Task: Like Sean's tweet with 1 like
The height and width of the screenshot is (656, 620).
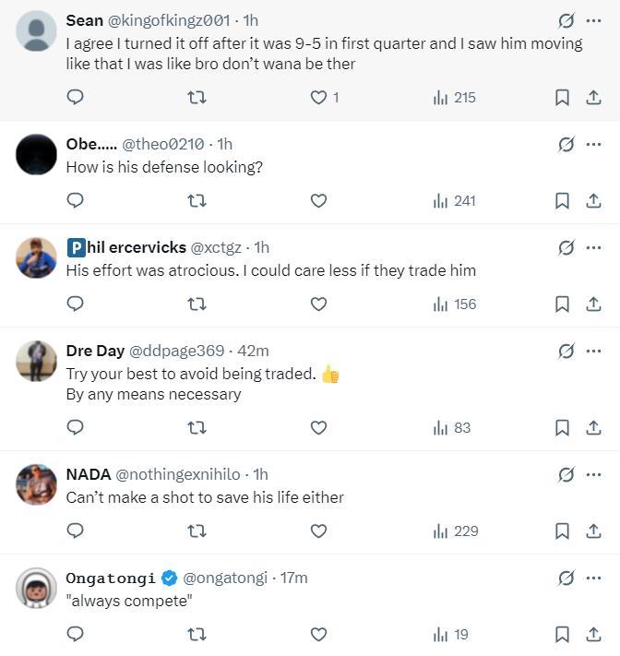Action: [x=318, y=97]
